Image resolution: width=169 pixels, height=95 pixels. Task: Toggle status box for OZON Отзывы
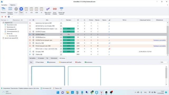30,32
